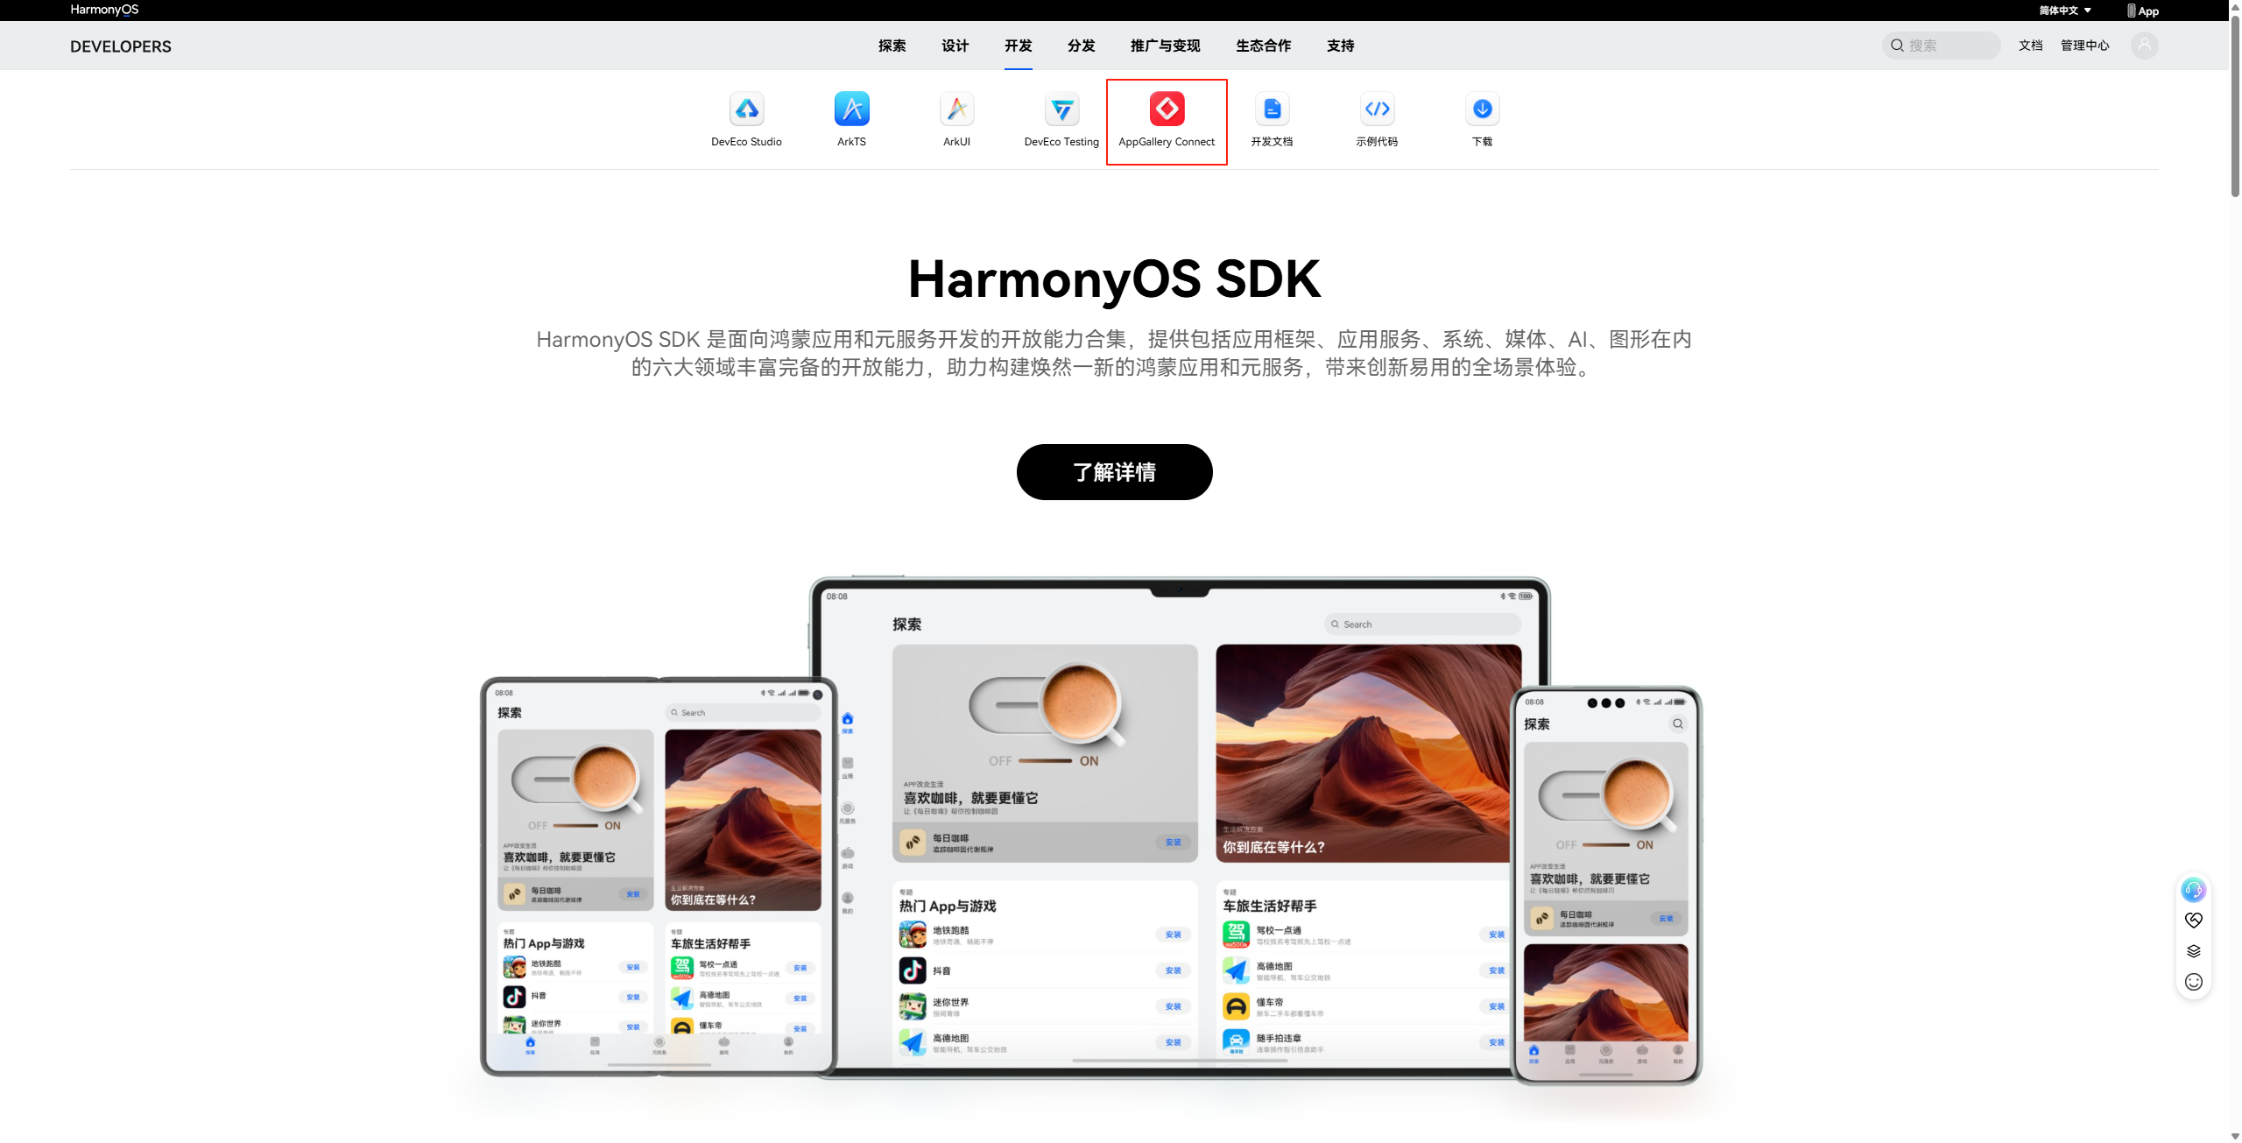
Task: Click the DEVELOPERS logo
Action: click(x=121, y=46)
